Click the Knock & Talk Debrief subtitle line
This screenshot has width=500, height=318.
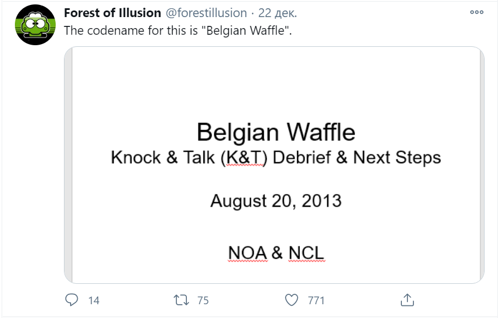pyautogui.click(x=276, y=158)
